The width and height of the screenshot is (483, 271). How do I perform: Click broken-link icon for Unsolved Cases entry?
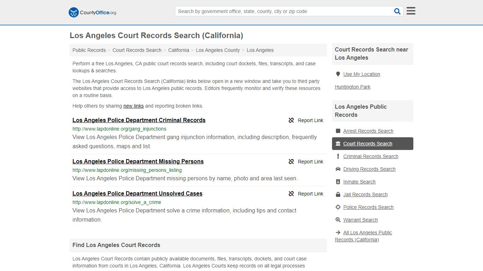291,194
